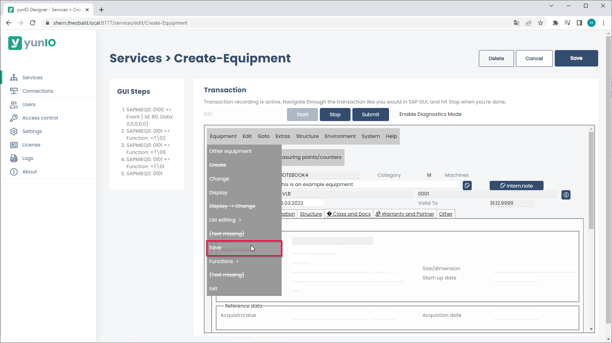Switch to Warranty and Partner tab
Image resolution: width=612 pixels, height=343 pixels.
point(405,214)
